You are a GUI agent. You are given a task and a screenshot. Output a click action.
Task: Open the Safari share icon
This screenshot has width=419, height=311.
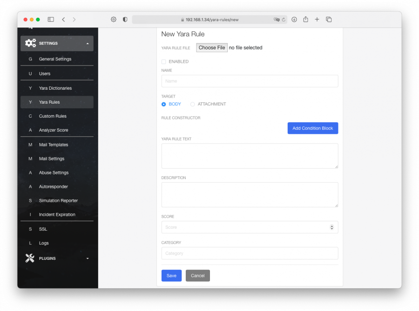[x=306, y=20]
